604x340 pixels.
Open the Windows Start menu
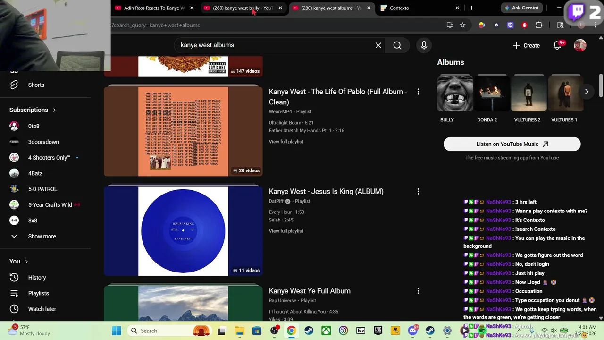pyautogui.click(x=117, y=331)
